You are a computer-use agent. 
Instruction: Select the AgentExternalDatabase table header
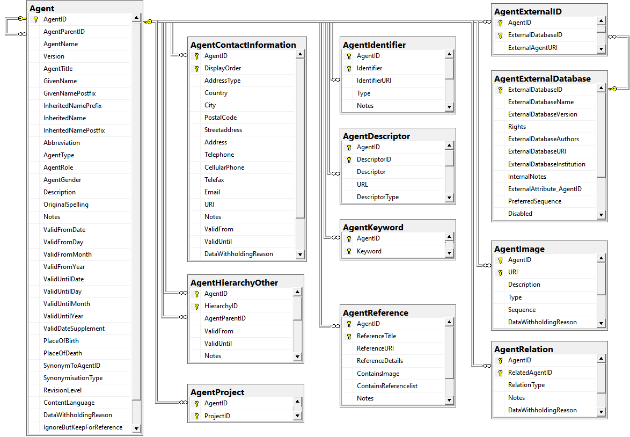click(550, 78)
